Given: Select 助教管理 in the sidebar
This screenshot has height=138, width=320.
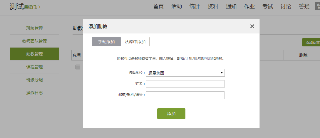Looking at the screenshot, I should 34,54.
